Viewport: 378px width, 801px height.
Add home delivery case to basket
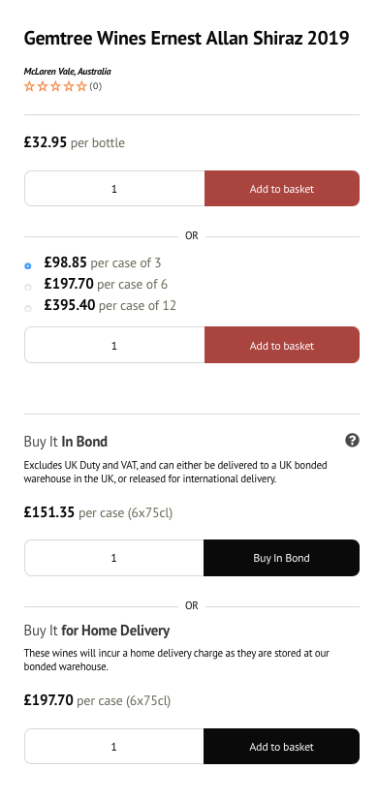click(x=281, y=747)
